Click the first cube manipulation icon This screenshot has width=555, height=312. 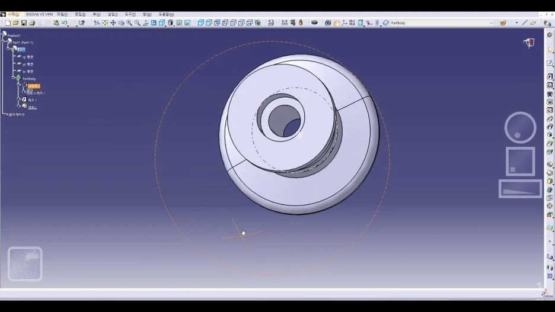coord(200,23)
